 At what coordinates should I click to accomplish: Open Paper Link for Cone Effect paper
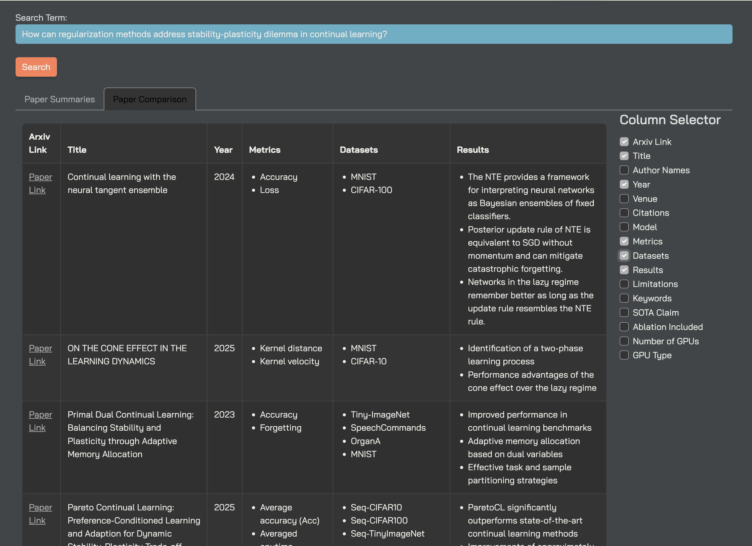(40, 355)
